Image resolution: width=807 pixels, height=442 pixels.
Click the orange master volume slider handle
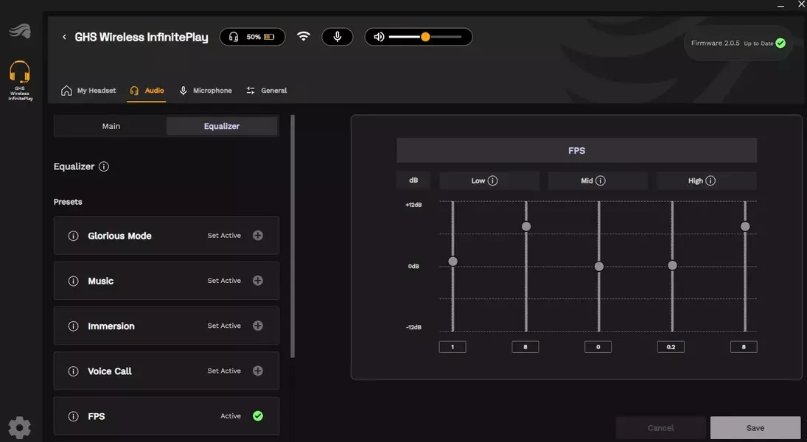coord(425,37)
